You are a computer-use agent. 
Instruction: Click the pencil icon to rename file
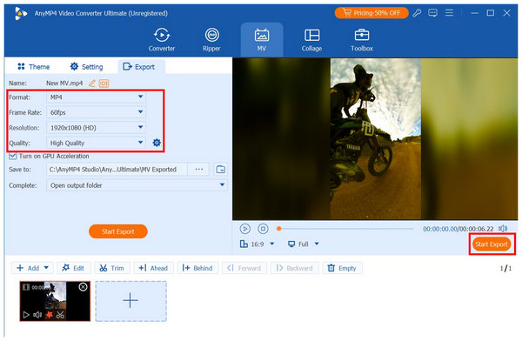(x=92, y=83)
